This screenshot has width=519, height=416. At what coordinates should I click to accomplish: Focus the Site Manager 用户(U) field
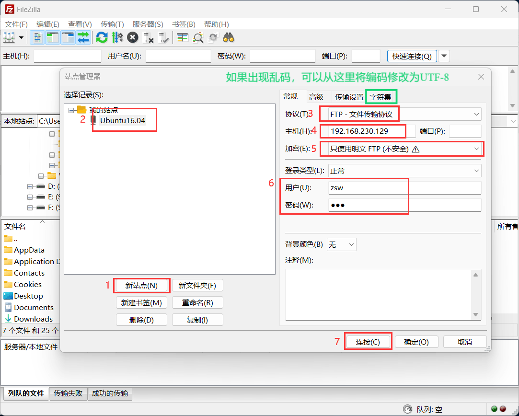pos(404,188)
